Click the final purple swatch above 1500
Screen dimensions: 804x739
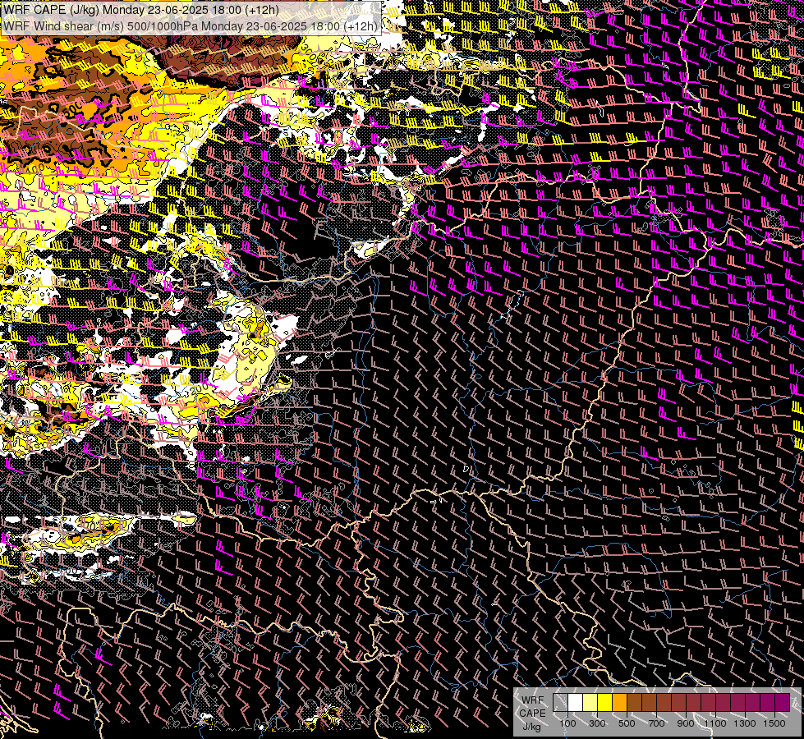[x=782, y=703]
